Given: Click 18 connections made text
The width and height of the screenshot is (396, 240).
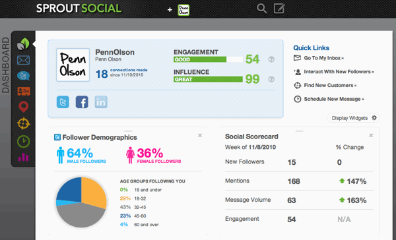Looking at the screenshot, I should pos(121,73).
